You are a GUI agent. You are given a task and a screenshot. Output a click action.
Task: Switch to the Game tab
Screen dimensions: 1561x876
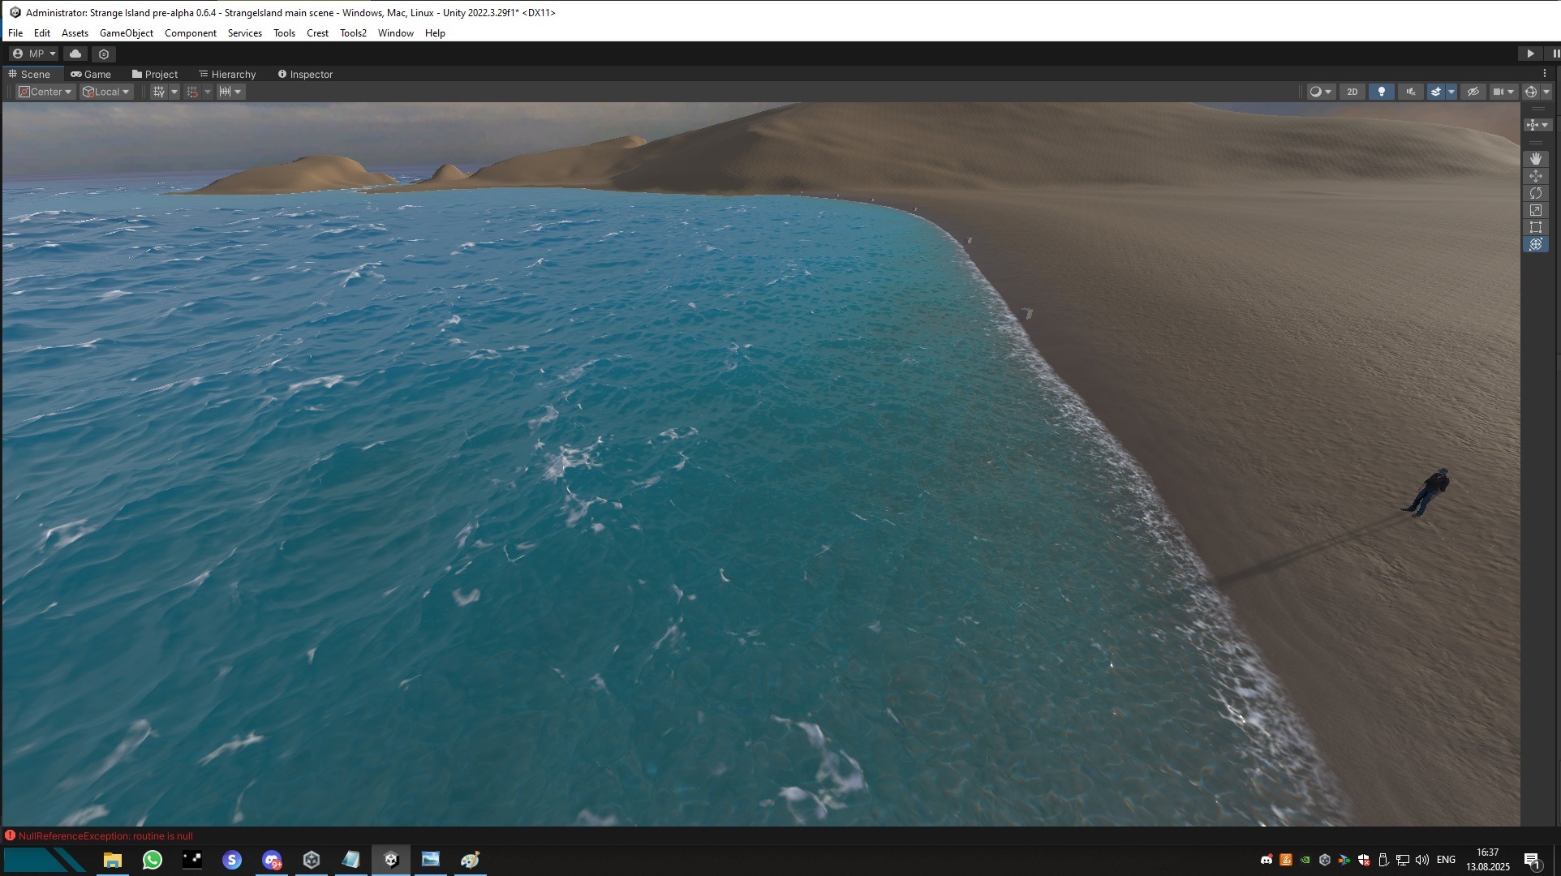(92, 74)
